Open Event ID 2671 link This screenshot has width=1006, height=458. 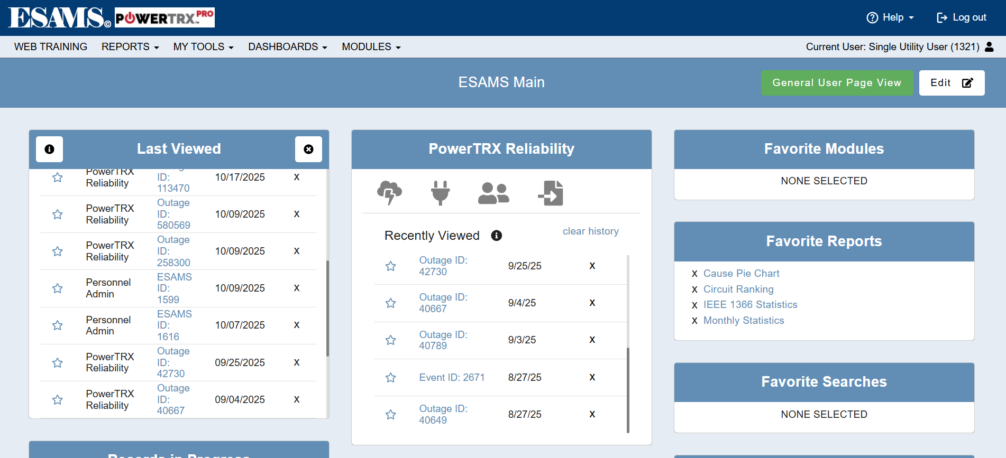coord(452,378)
